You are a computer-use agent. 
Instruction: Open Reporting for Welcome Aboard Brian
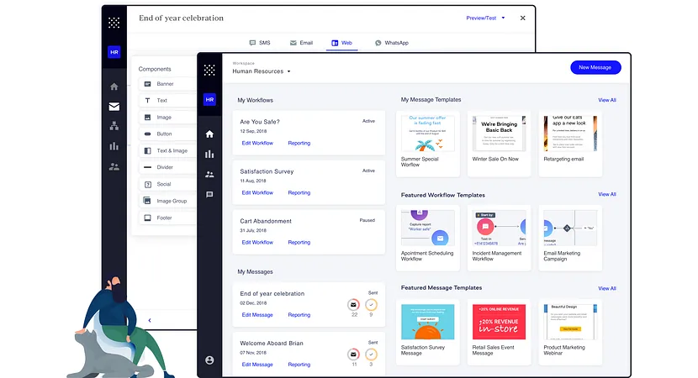(x=299, y=365)
